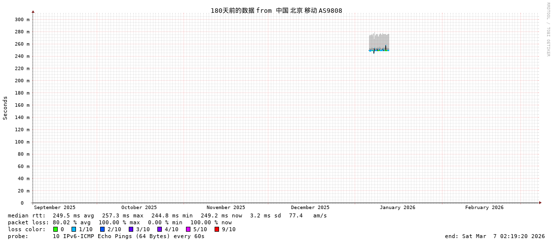Click the 300 m y-axis tick label
The image size is (553, 243).
point(22,20)
